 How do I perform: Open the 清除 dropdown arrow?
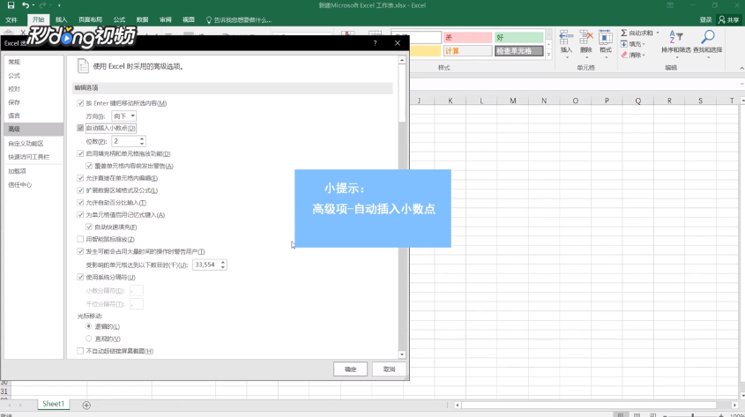tap(644, 55)
